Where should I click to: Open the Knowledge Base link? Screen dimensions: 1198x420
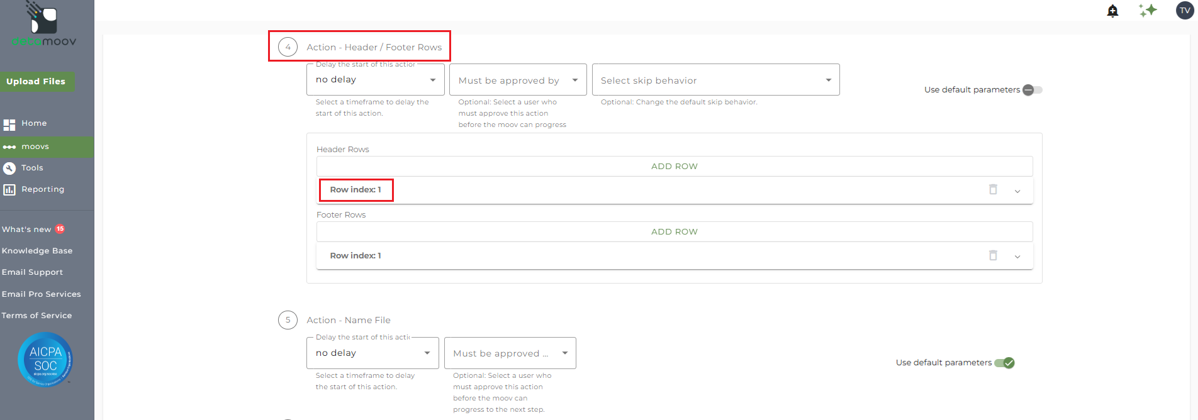pyautogui.click(x=37, y=251)
